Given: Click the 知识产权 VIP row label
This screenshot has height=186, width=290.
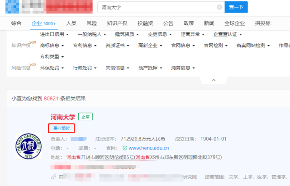Looking at the screenshot, I should click(x=24, y=45).
